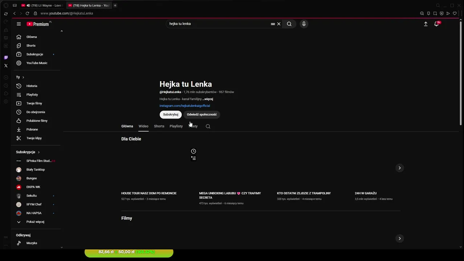
Task: Switch to the Playlisty channel tab
Action: (176, 126)
